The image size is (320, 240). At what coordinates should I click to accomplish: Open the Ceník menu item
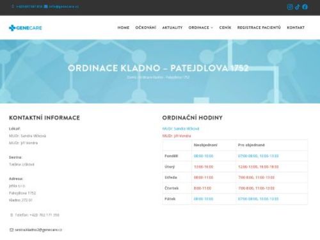coord(225,28)
